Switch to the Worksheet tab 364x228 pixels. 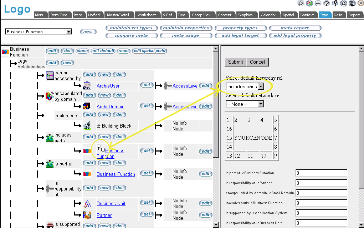tap(147, 15)
